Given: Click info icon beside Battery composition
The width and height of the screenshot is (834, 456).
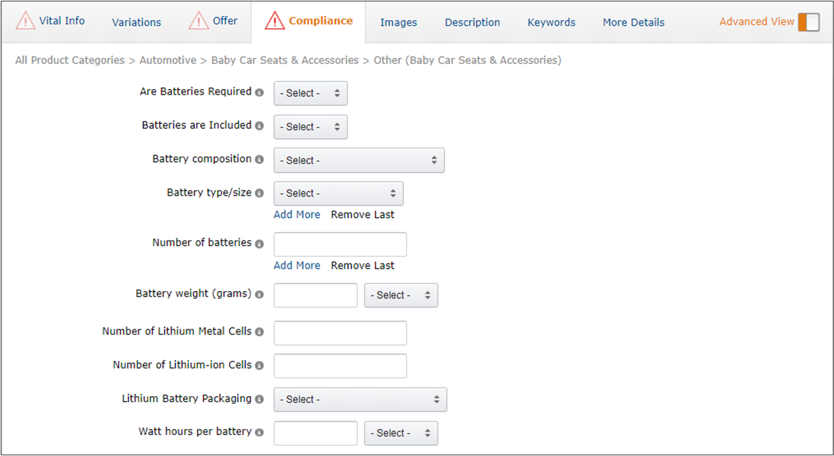Looking at the screenshot, I should 259,159.
